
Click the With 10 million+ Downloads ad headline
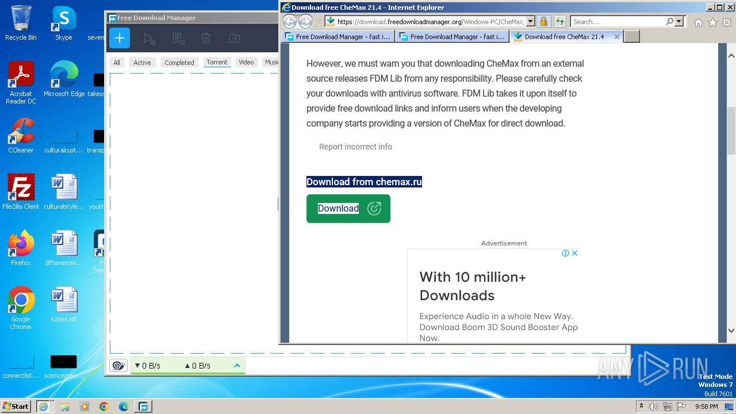click(x=473, y=286)
